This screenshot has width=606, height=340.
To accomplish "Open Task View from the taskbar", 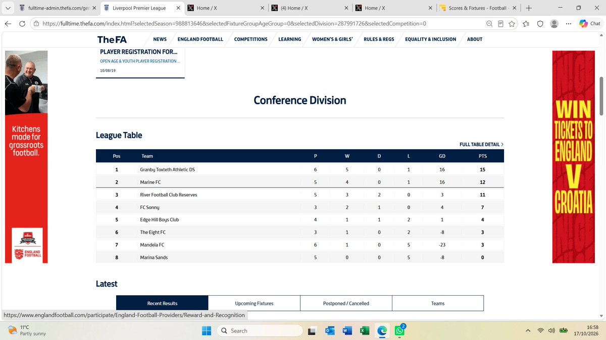I will pos(314,330).
